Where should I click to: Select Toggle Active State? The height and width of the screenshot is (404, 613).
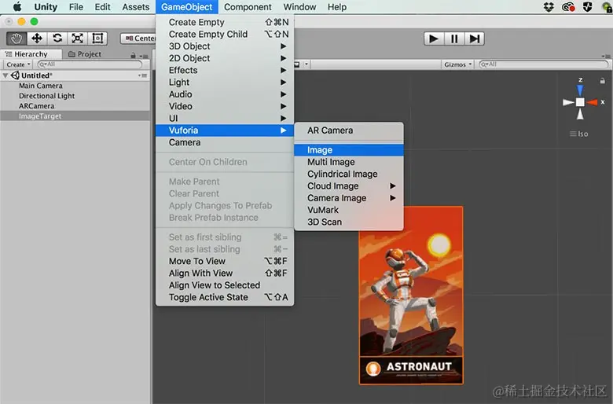point(225,297)
